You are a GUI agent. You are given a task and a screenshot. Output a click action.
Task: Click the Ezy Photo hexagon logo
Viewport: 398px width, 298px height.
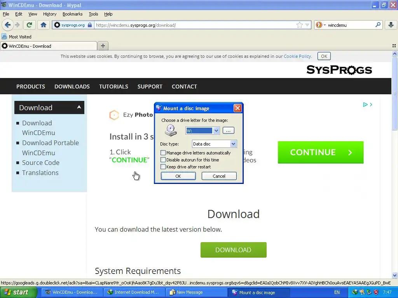tap(114, 115)
